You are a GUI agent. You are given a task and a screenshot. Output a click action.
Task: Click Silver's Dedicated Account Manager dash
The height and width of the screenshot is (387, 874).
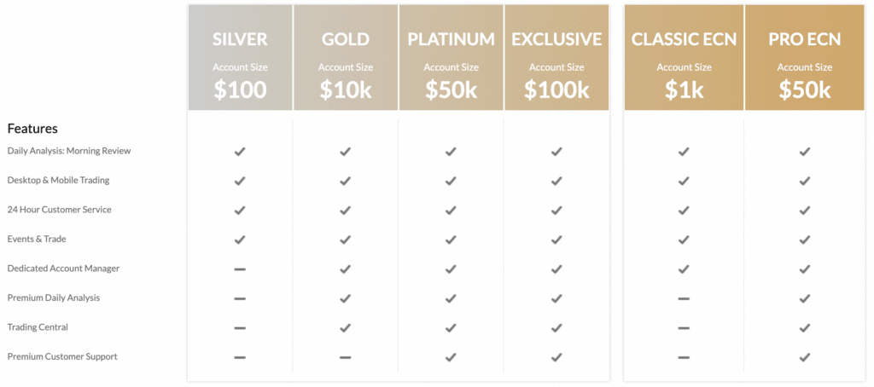240,269
